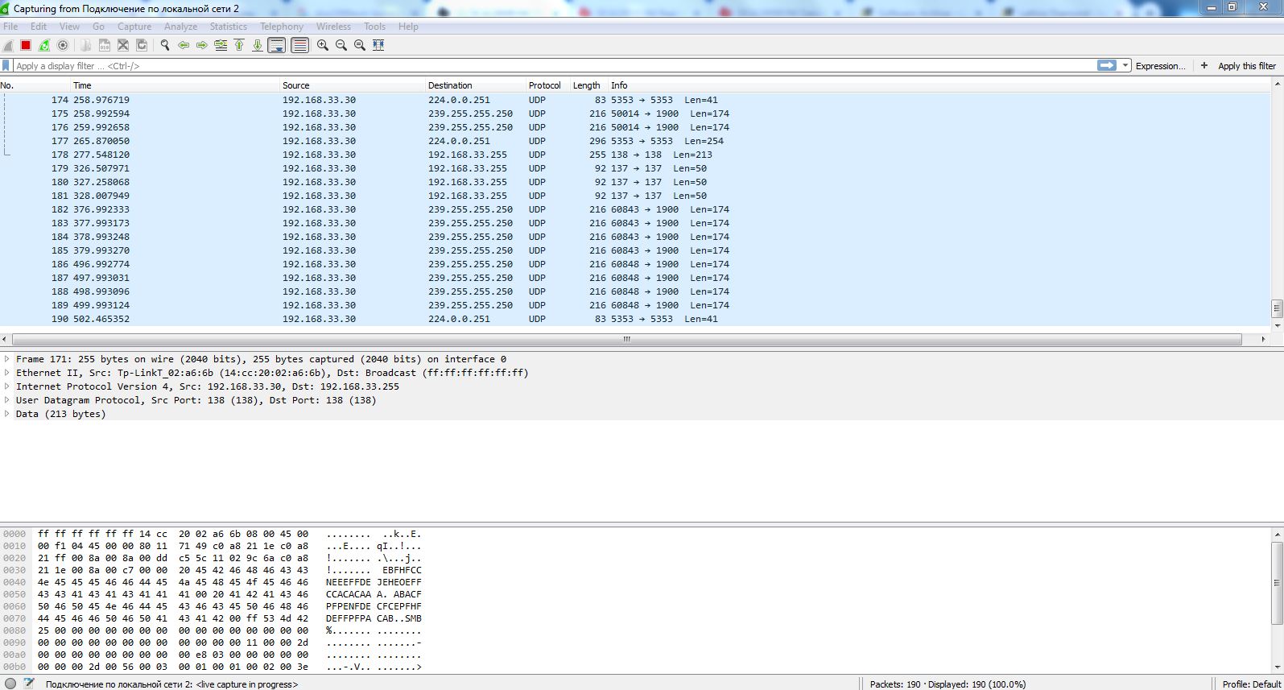Screen dimensions: 1284x690
Task: Expand the User Datagram Protocol section
Action: click(x=7, y=400)
